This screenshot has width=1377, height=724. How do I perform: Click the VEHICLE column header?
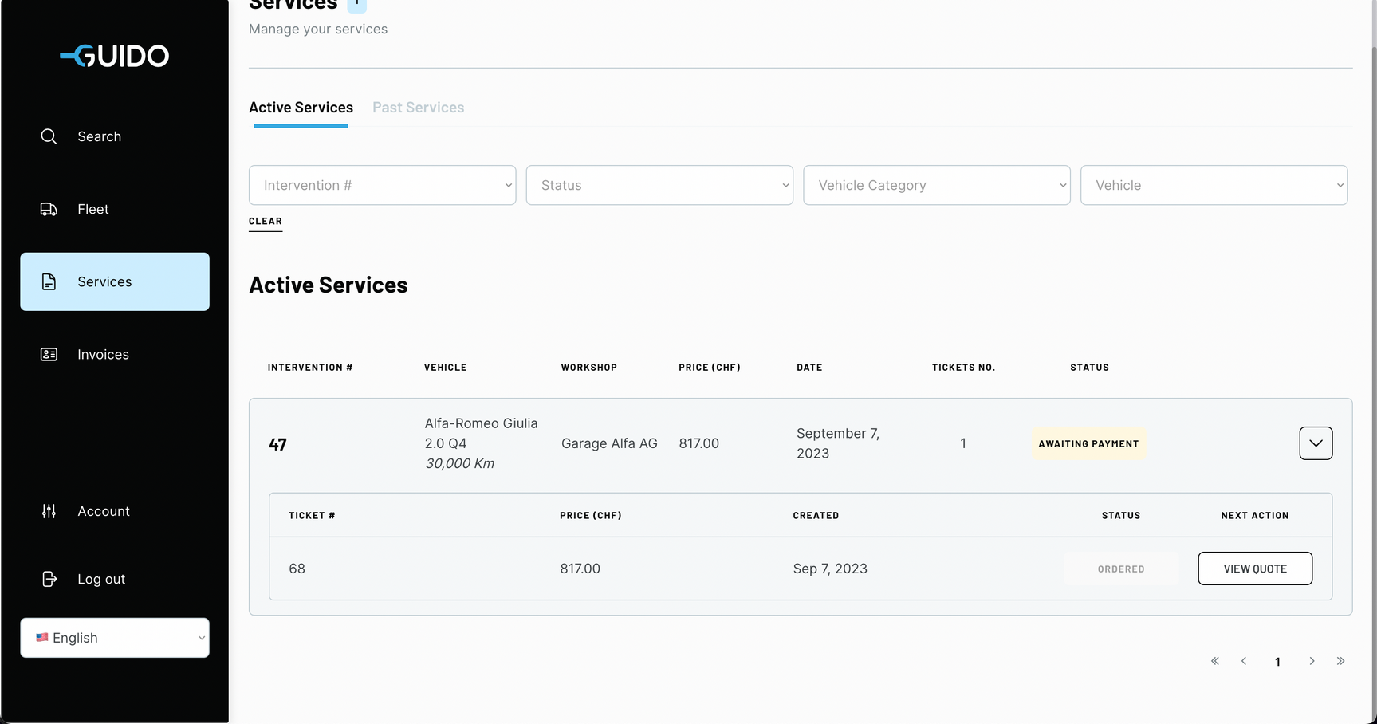tap(445, 368)
